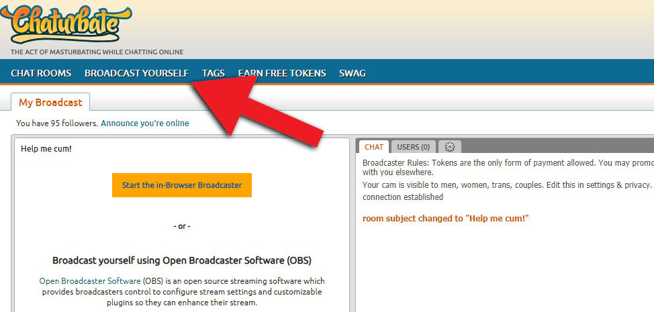The height and width of the screenshot is (312, 654).
Task: Open the Open Broadcaster Software link
Action: 90,280
